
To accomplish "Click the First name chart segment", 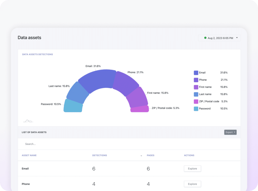I will click(x=138, y=98).
